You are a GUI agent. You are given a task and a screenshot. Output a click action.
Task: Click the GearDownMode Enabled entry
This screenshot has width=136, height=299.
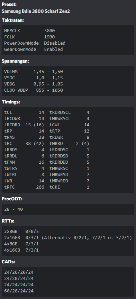coord(33,49)
